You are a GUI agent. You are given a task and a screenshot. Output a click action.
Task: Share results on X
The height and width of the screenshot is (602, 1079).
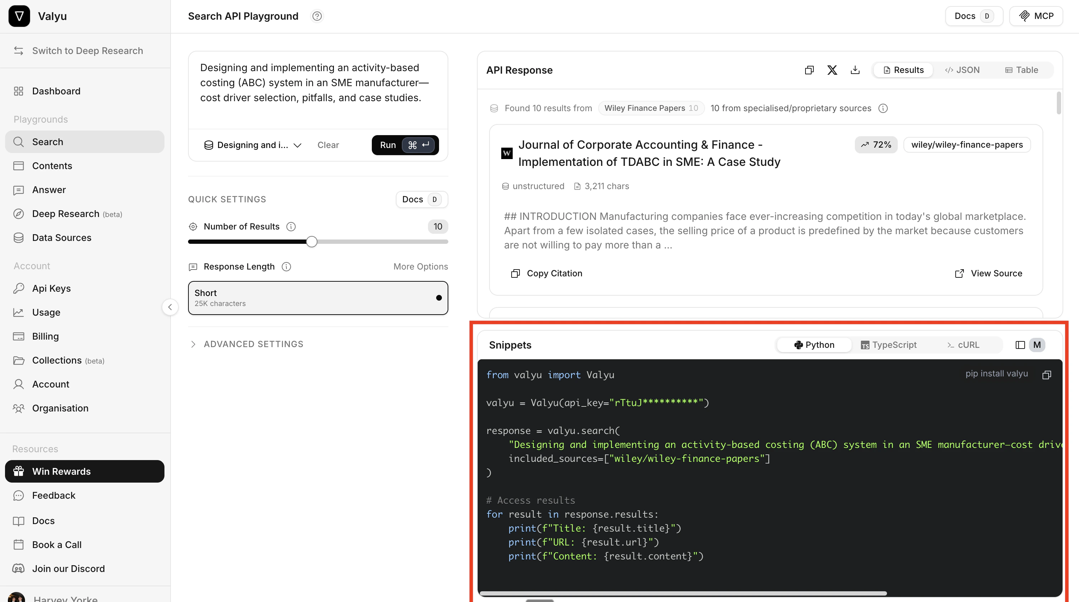pyautogui.click(x=832, y=70)
